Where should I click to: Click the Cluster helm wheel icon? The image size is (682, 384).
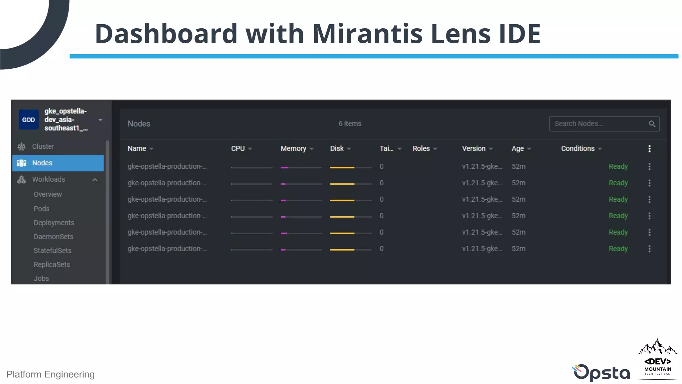[21, 147]
